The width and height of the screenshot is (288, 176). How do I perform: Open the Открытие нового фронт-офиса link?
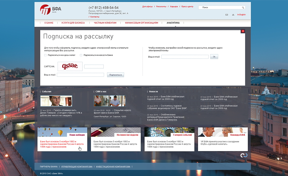[x=112, y=111]
